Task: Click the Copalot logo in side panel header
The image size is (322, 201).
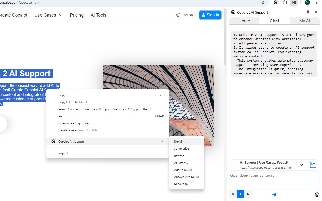Action: pyautogui.click(x=233, y=12)
